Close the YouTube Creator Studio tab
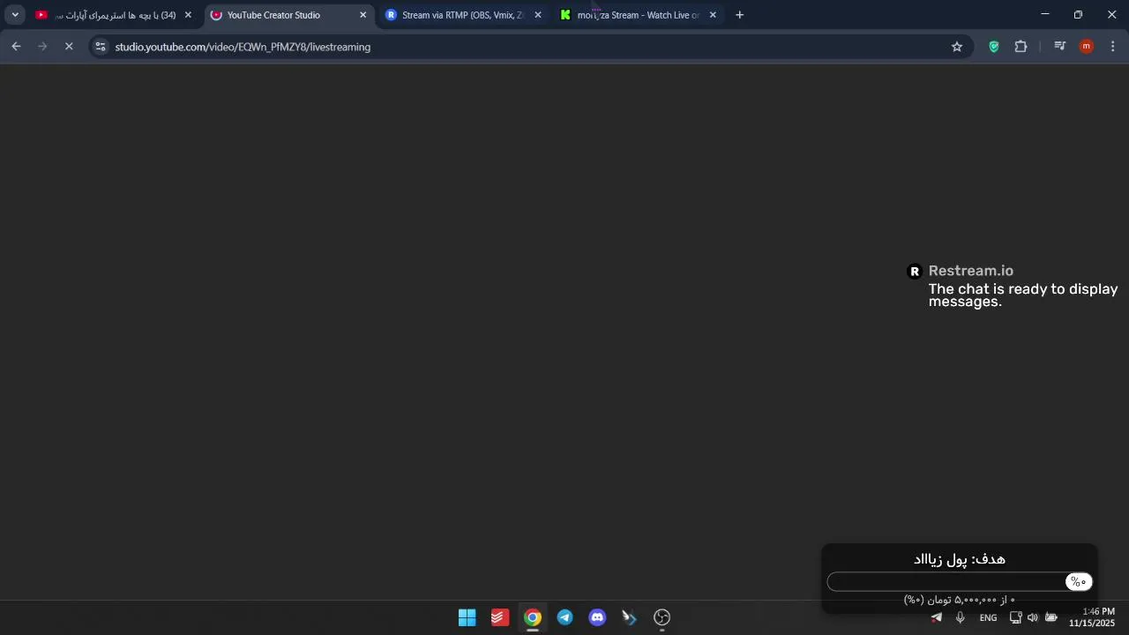Screen dimensions: 1129x635 coord(363,15)
